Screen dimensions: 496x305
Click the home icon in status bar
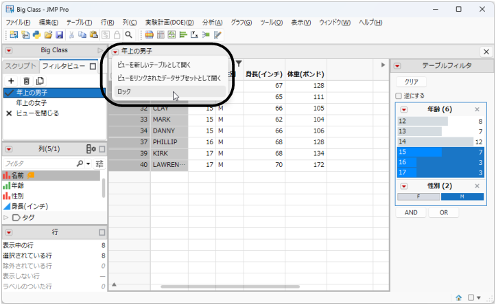(459, 297)
